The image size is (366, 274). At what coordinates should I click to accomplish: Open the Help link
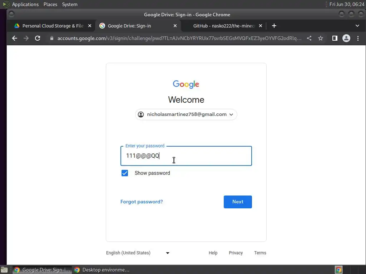point(213,253)
